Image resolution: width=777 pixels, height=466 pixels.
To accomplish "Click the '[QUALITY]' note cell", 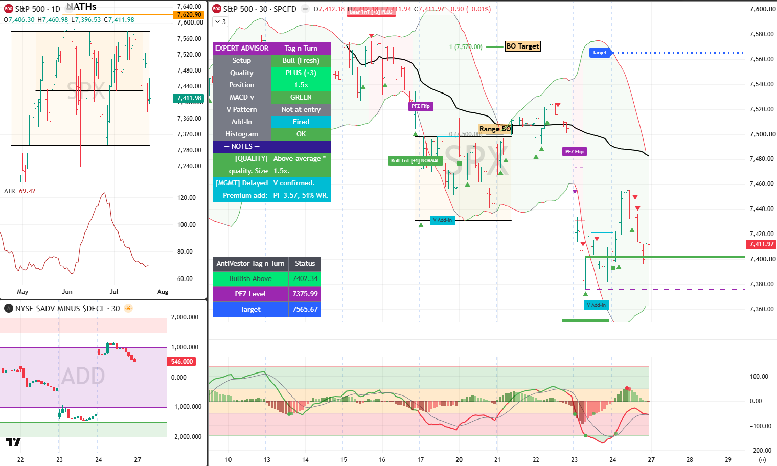I will pos(241,158).
